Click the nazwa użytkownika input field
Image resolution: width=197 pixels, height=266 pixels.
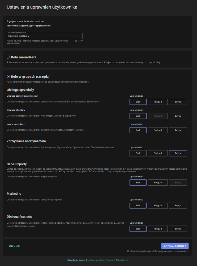[x=45, y=36]
